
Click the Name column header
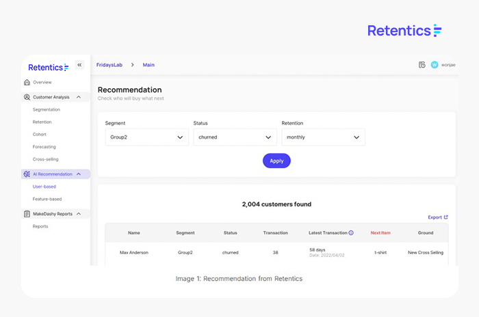click(x=134, y=233)
